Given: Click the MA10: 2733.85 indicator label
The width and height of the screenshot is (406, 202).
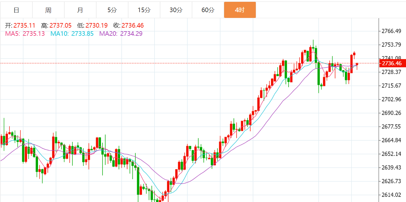Looking at the screenshot, I should [x=72, y=34].
